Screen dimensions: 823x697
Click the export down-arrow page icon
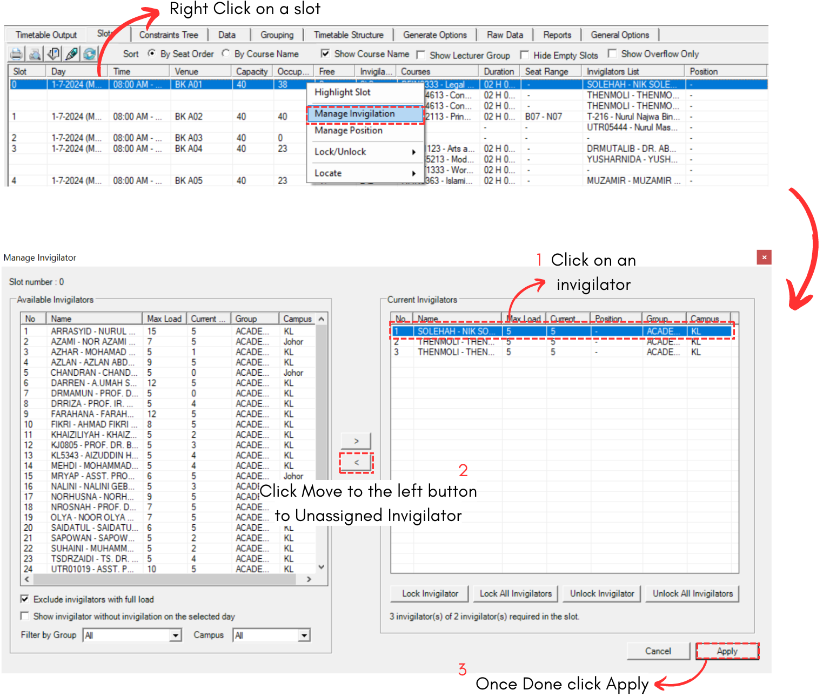[53, 54]
